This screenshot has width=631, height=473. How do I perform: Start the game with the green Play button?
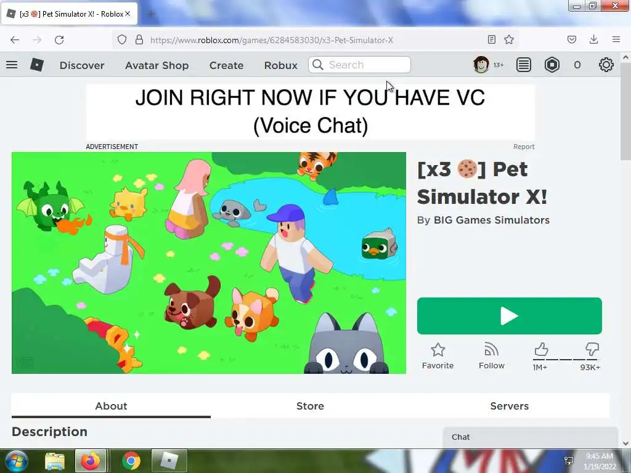(x=510, y=316)
